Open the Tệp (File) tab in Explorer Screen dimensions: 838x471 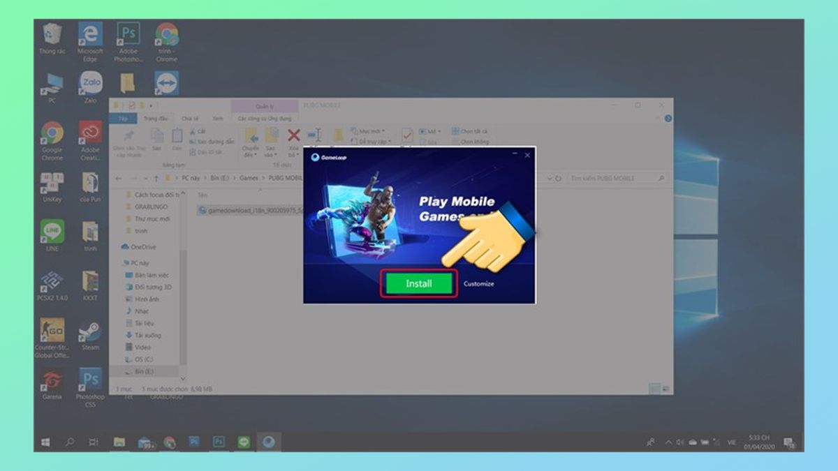click(123, 119)
